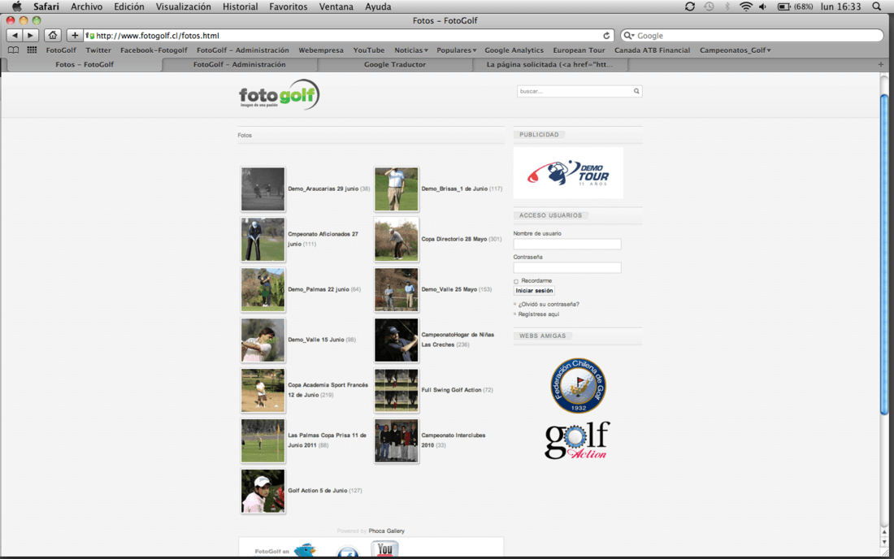Visit the Federación Chilena de Golf logo
894x559 pixels.
578,386
